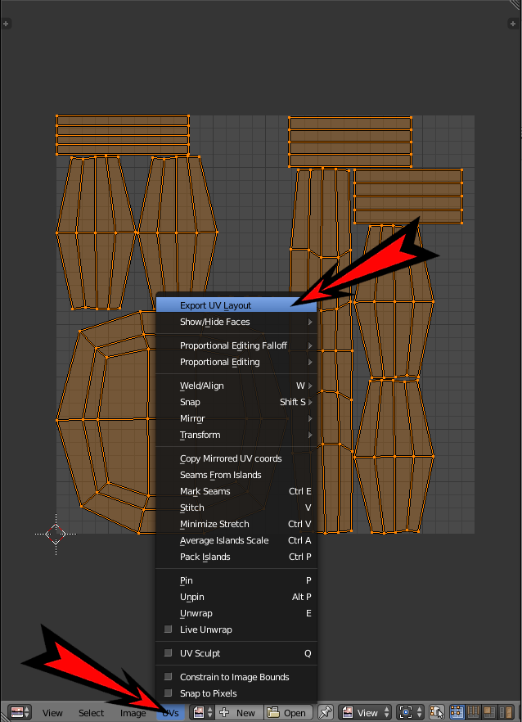Screen dimensions: 522x722
Task: Open the Transform submenu
Action: click(x=236, y=435)
